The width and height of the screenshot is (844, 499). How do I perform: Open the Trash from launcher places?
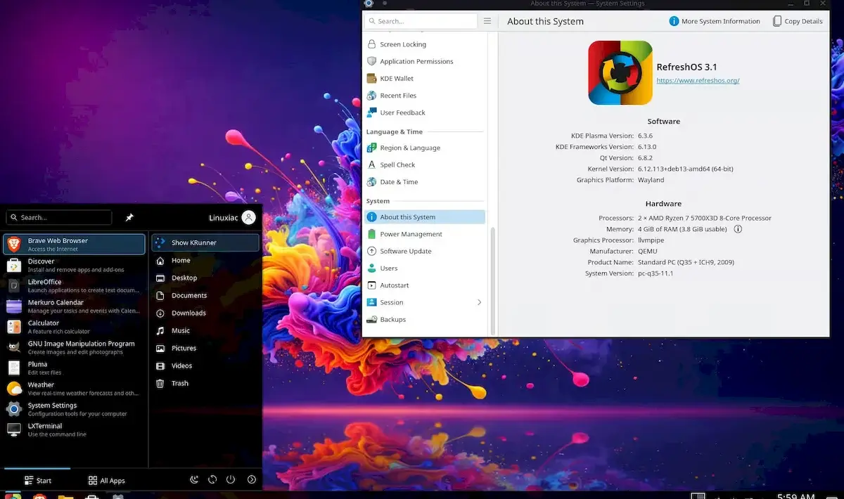(x=205, y=383)
